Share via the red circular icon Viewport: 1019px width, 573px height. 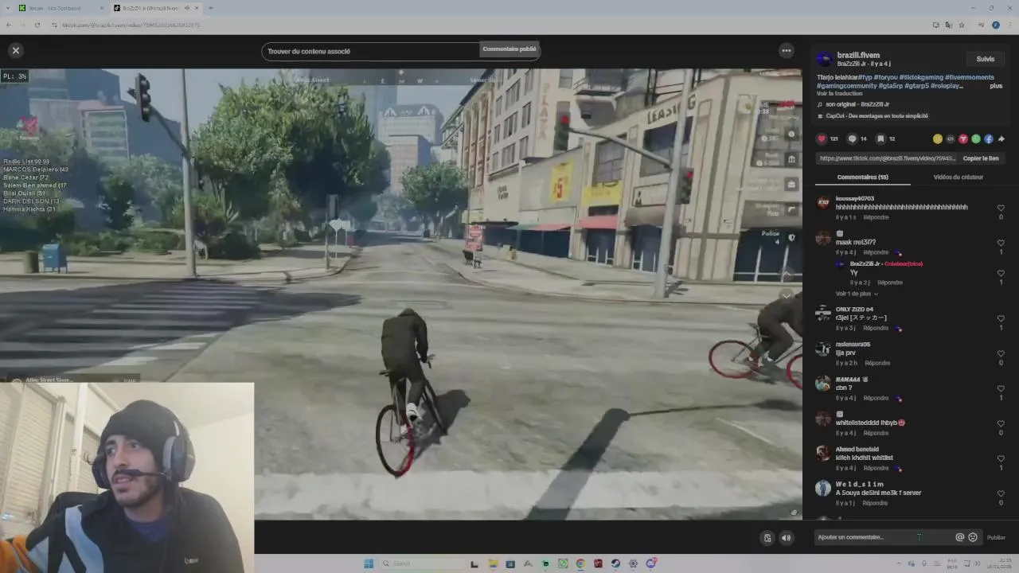pyautogui.click(x=963, y=138)
